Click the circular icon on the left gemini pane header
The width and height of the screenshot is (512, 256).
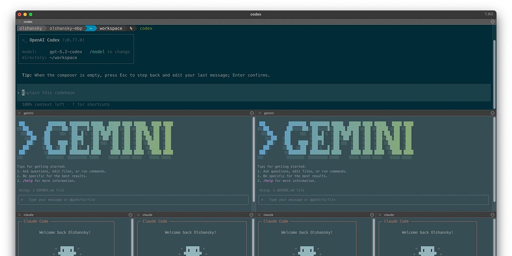252,113
